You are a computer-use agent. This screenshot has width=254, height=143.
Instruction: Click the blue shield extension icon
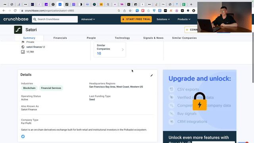(154, 11)
